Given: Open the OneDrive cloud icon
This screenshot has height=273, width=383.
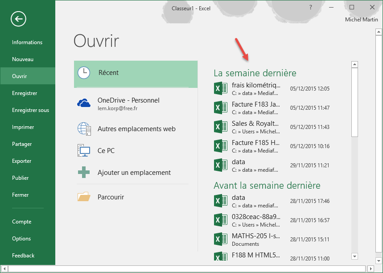Looking at the screenshot, I should 84,103.
